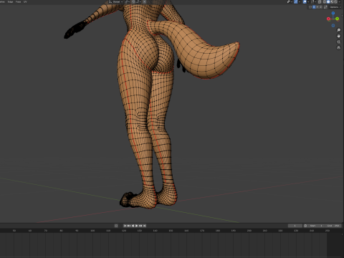Toggle X-ray mode
The width and height of the screenshot is (344, 258).
(320, 1)
